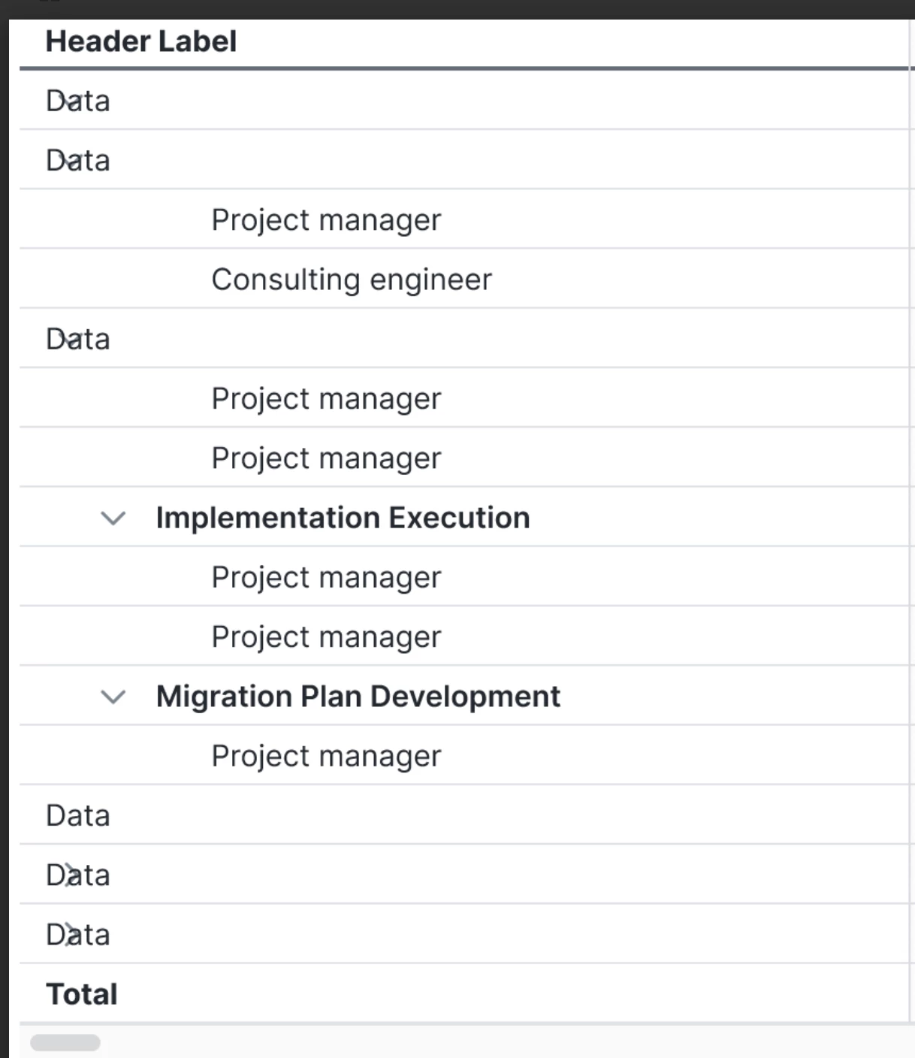Select Project manager directly below Implementation Execution
915x1058 pixels.
pos(326,578)
